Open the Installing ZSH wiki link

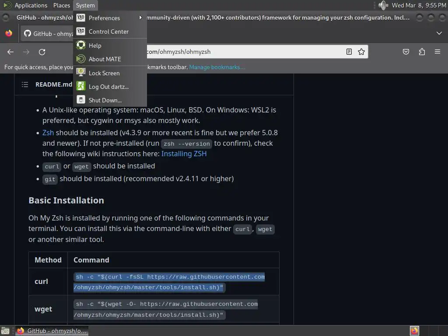coord(184,154)
